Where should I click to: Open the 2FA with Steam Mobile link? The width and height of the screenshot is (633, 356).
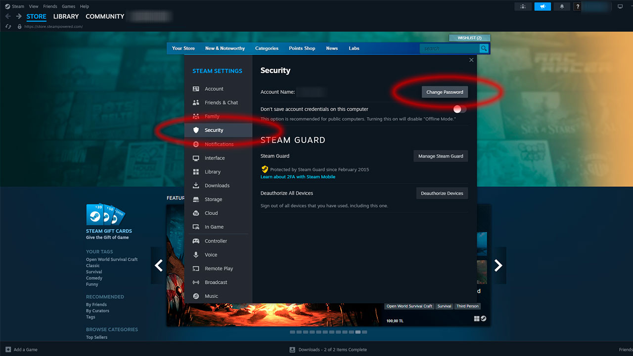pyautogui.click(x=298, y=177)
